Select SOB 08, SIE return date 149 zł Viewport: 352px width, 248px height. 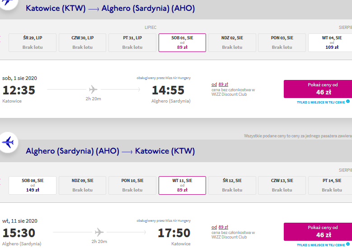[33, 185]
